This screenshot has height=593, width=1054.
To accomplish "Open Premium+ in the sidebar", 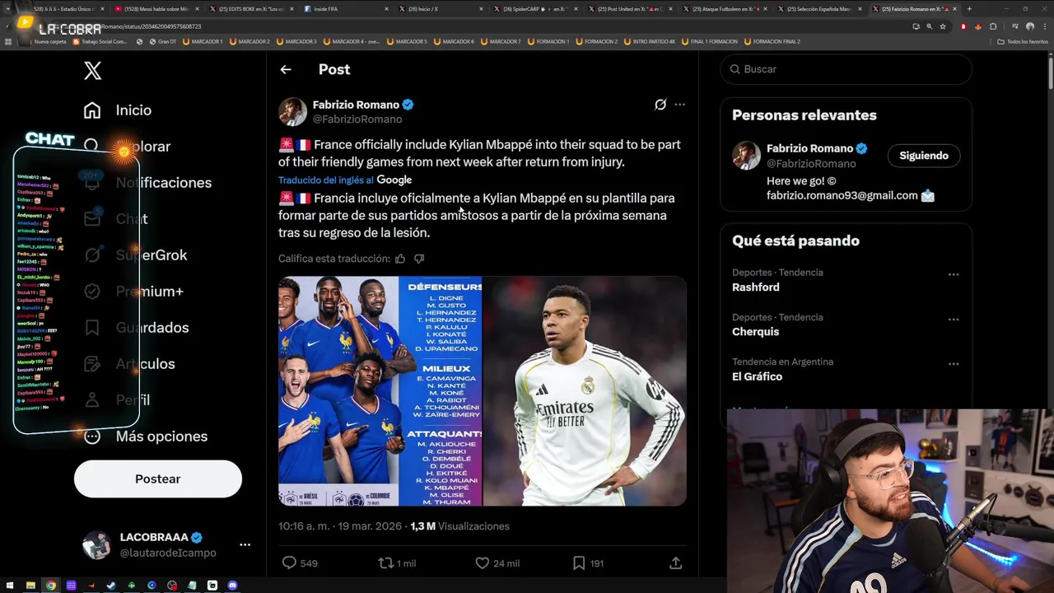I will pyautogui.click(x=133, y=292).
